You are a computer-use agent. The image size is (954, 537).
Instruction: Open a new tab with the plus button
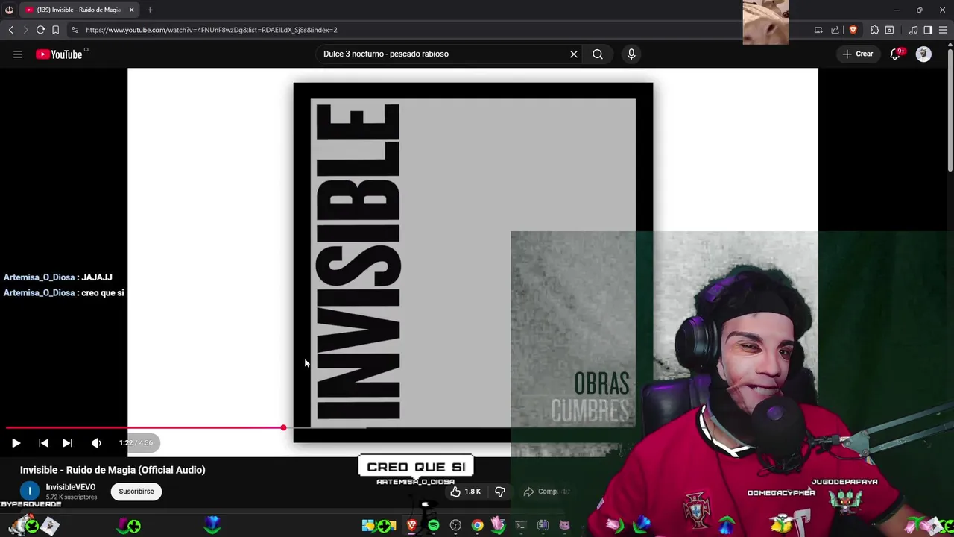pos(150,10)
